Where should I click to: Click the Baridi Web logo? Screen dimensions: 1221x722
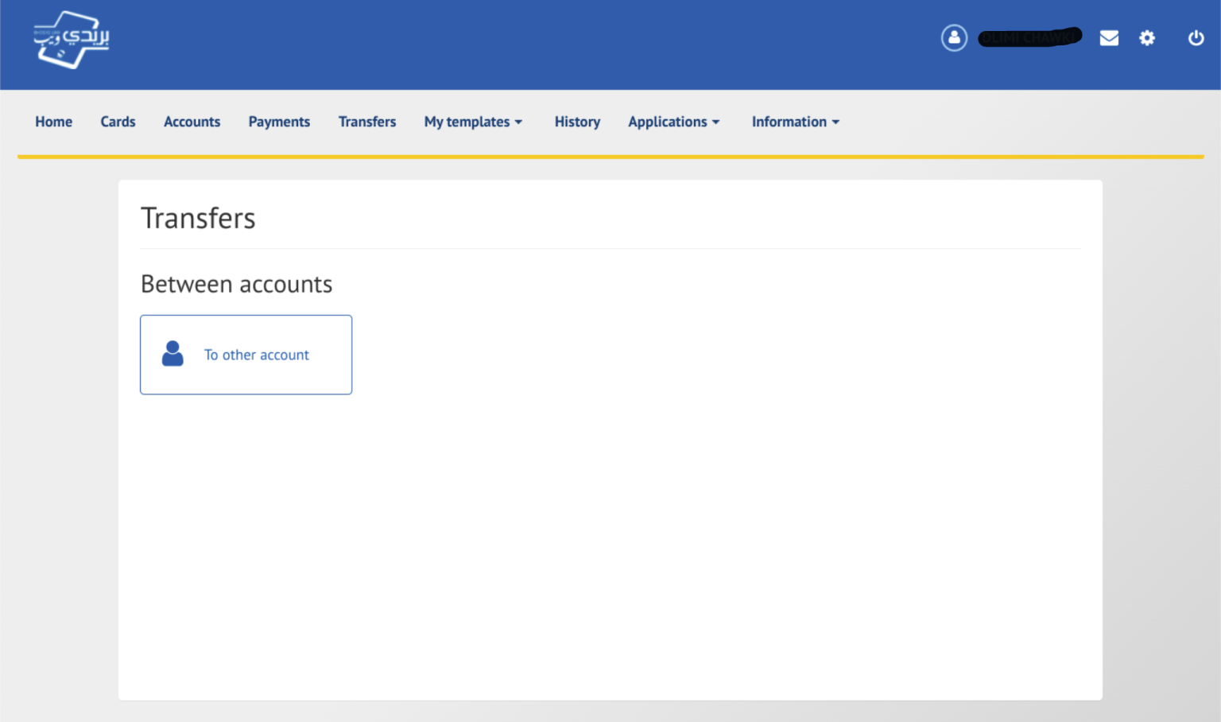(72, 40)
